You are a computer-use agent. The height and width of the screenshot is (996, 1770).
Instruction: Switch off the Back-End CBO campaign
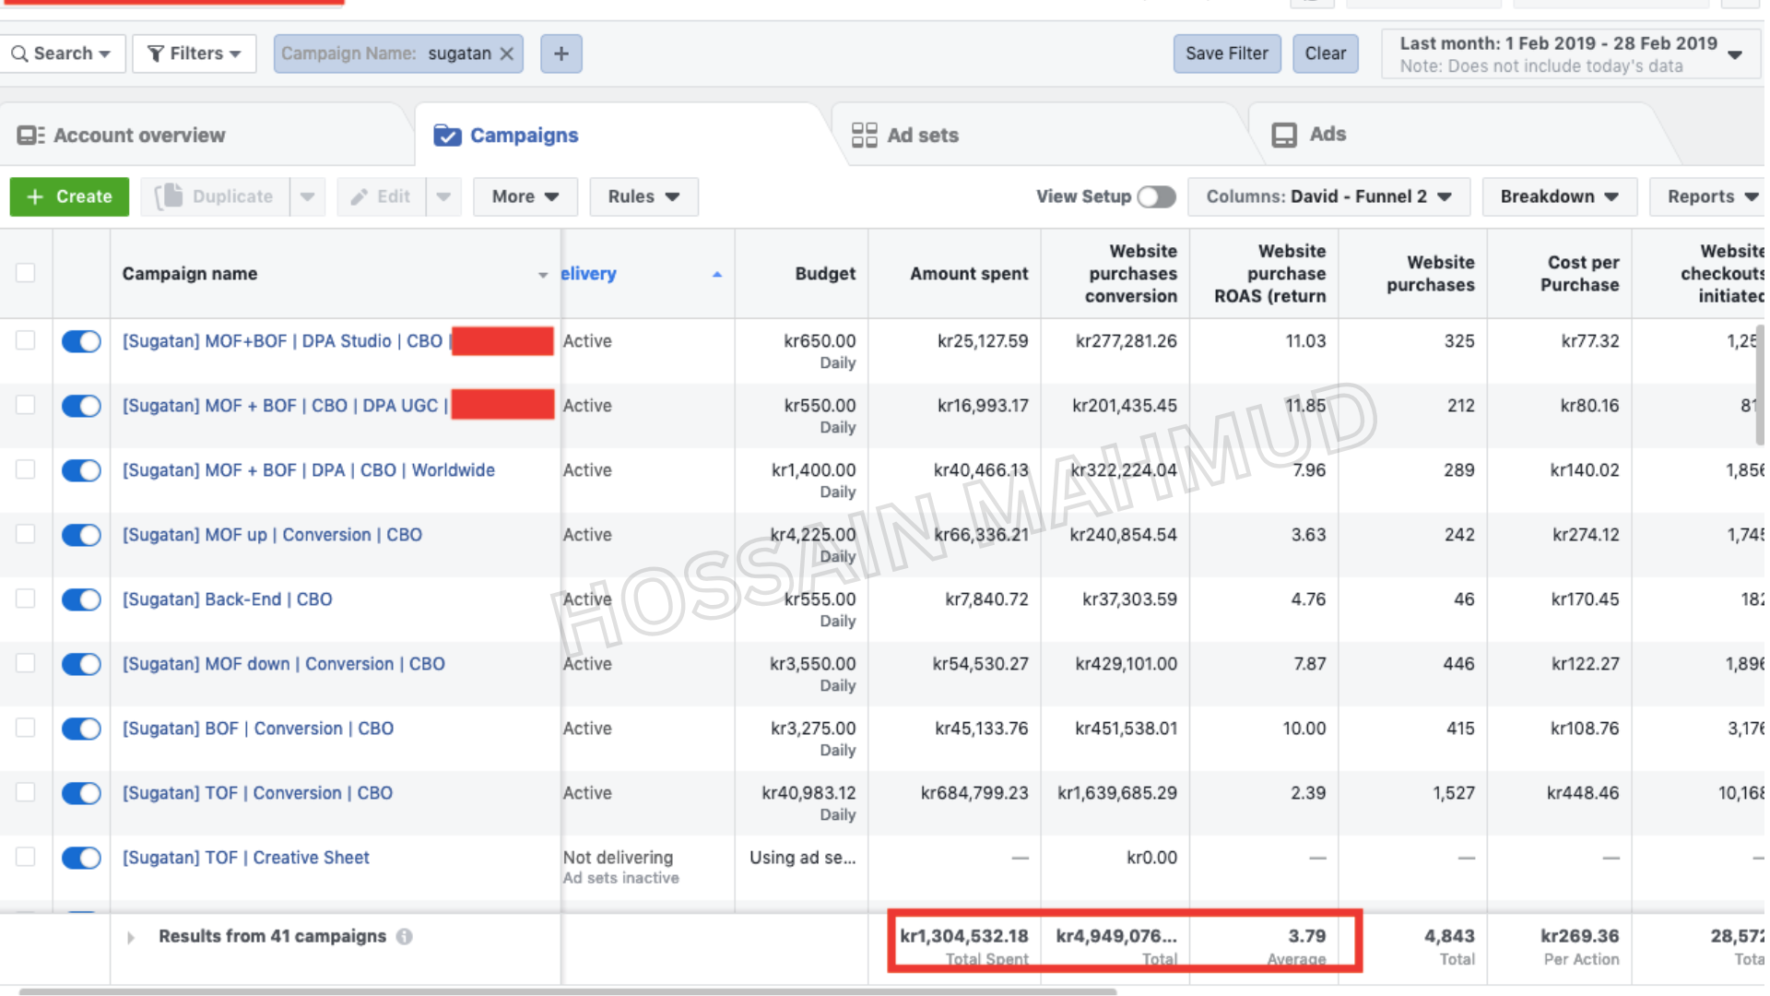[81, 599]
